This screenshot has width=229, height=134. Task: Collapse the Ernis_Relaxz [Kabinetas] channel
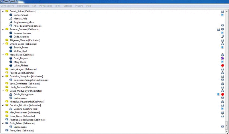[3, 123]
